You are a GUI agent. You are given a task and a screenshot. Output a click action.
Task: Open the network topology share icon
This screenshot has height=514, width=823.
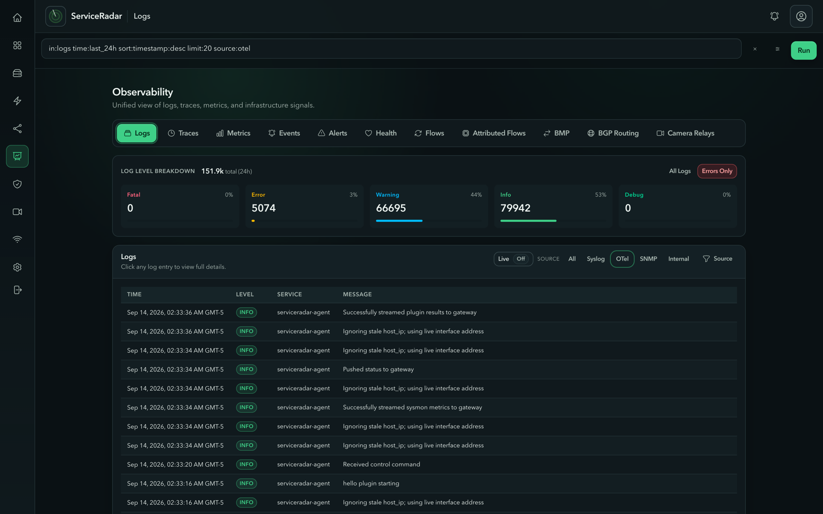(x=17, y=128)
